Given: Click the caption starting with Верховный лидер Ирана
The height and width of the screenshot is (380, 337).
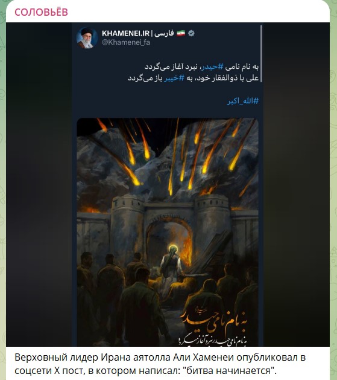Looking at the screenshot, I should pyautogui.click(x=160, y=364).
